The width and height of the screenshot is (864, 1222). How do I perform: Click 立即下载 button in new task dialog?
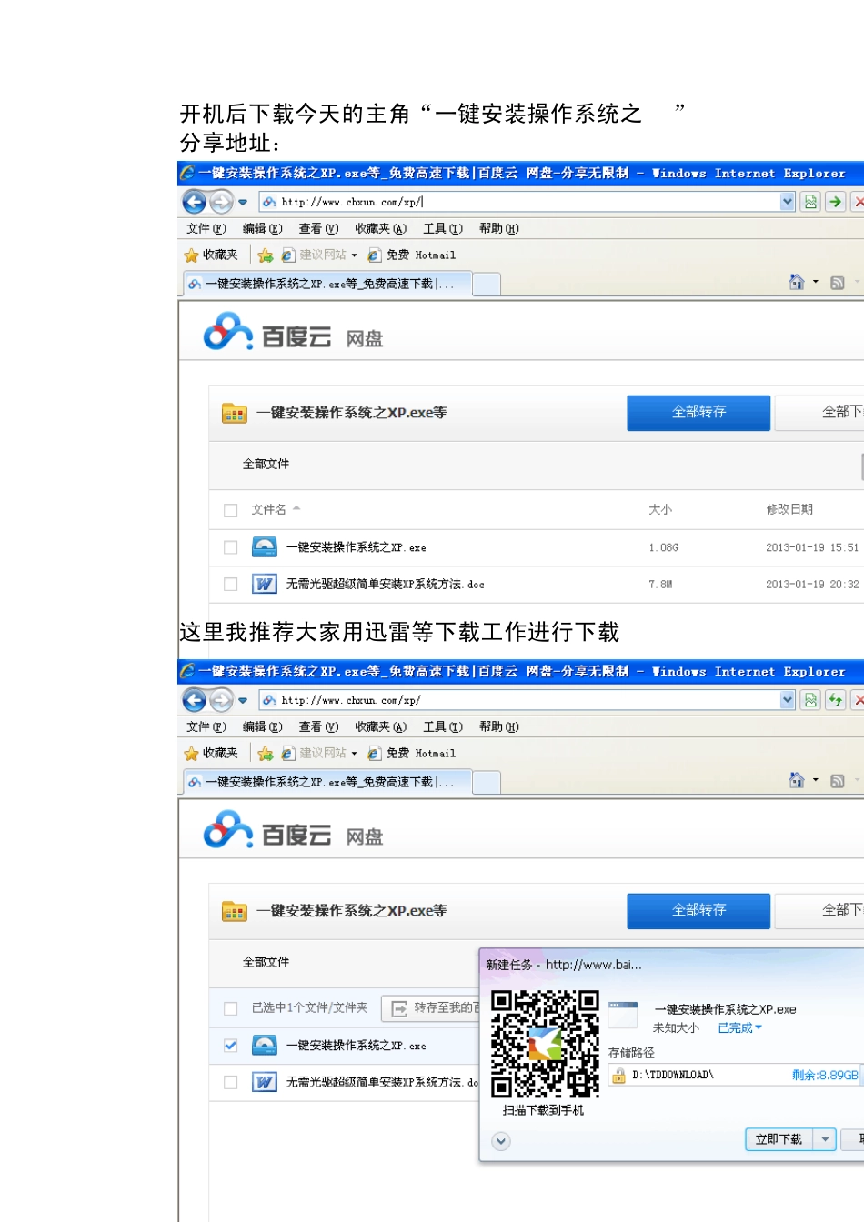pyautogui.click(x=779, y=1139)
